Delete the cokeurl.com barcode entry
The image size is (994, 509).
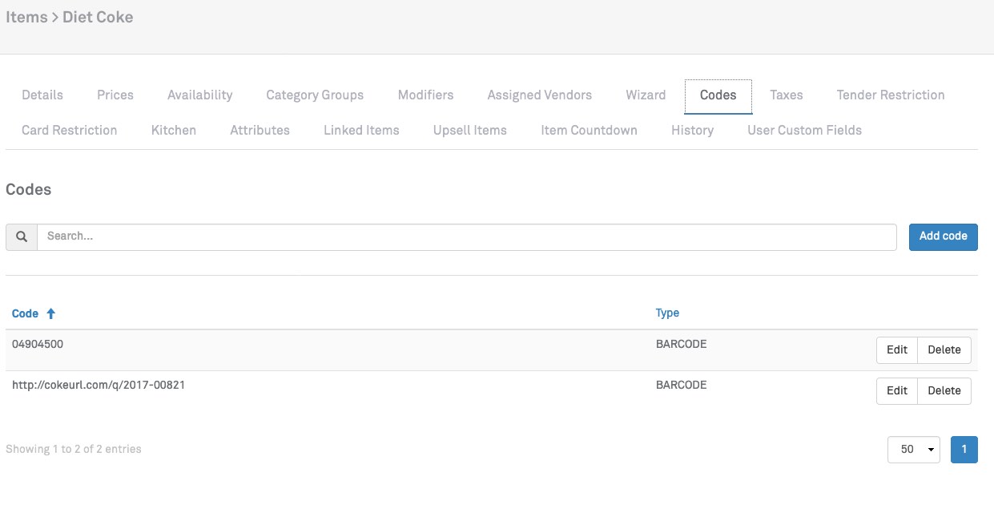(x=944, y=390)
